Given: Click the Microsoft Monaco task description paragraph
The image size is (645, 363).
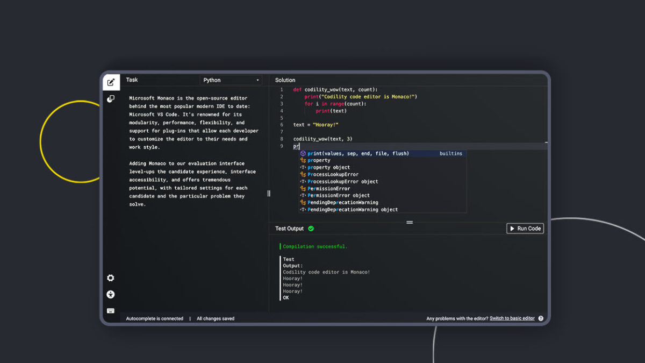Looking at the screenshot, I should click(193, 123).
